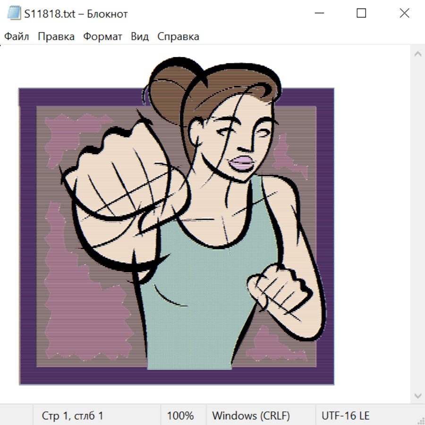The width and height of the screenshot is (425, 425).
Task: Click the Windows (CRLF) line ending indicator
Action: (x=251, y=416)
